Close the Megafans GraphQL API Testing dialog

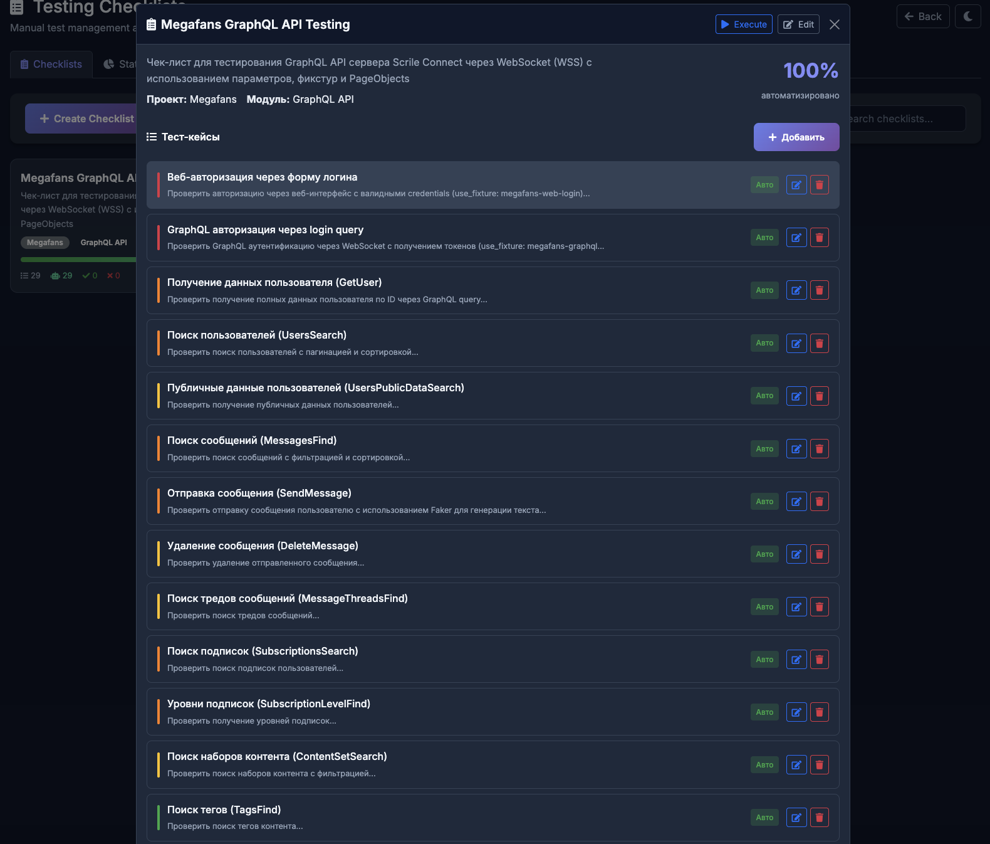pos(835,24)
